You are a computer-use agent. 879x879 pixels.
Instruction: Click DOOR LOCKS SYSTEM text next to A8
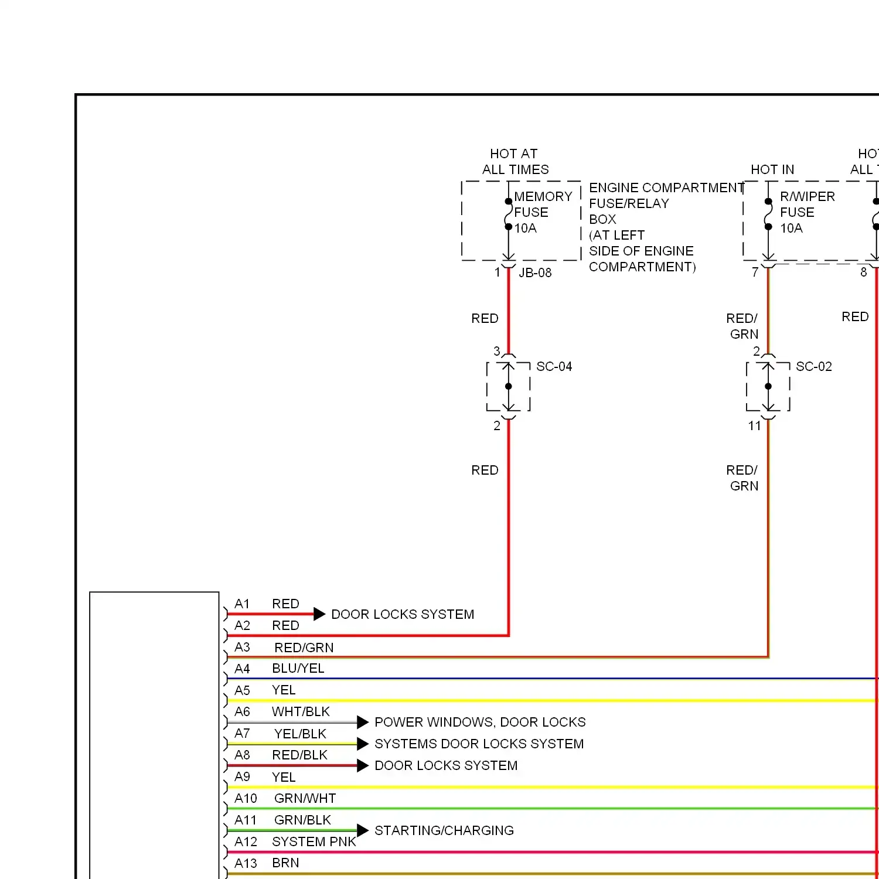(446, 765)
